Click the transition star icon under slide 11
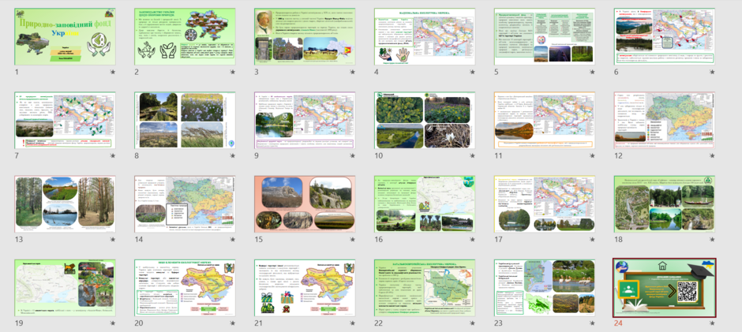Viewport: 742px width, 332px height. [x=592, y=155]
